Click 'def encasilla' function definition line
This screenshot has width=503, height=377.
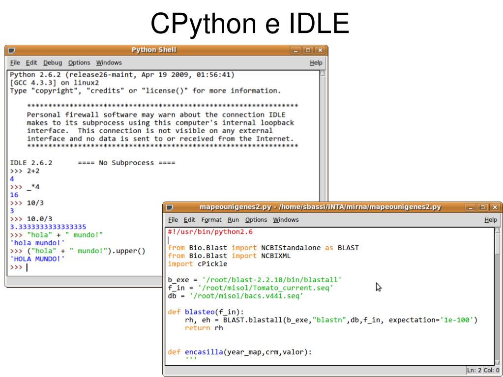click(239, 352)
